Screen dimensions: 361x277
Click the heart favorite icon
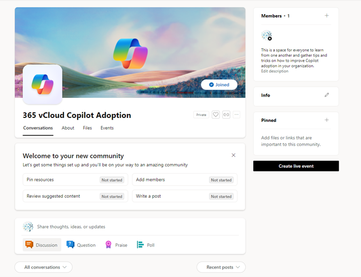click(x=216, y=115)
